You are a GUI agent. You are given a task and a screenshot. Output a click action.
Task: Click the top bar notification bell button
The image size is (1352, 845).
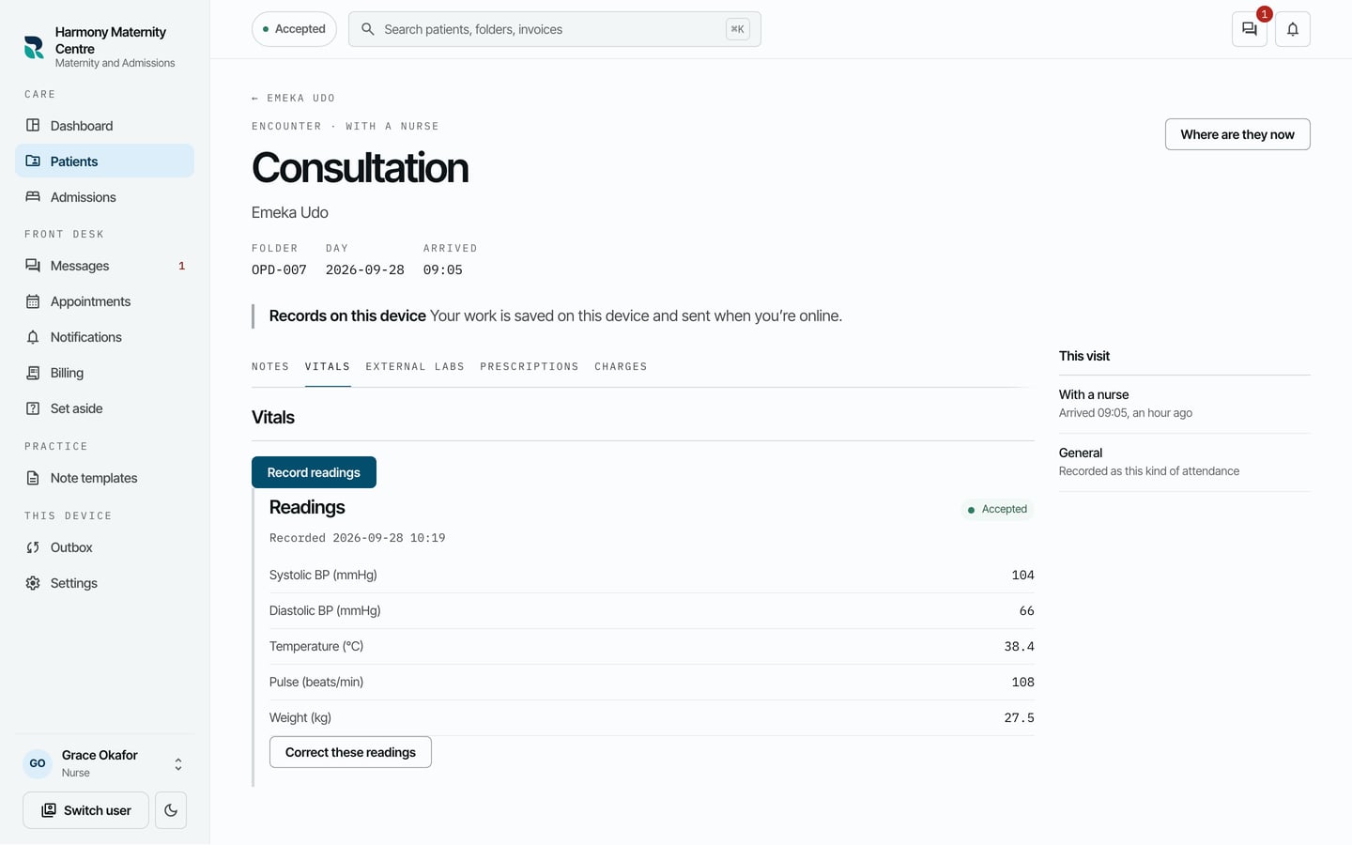(x=1293, y=29)
